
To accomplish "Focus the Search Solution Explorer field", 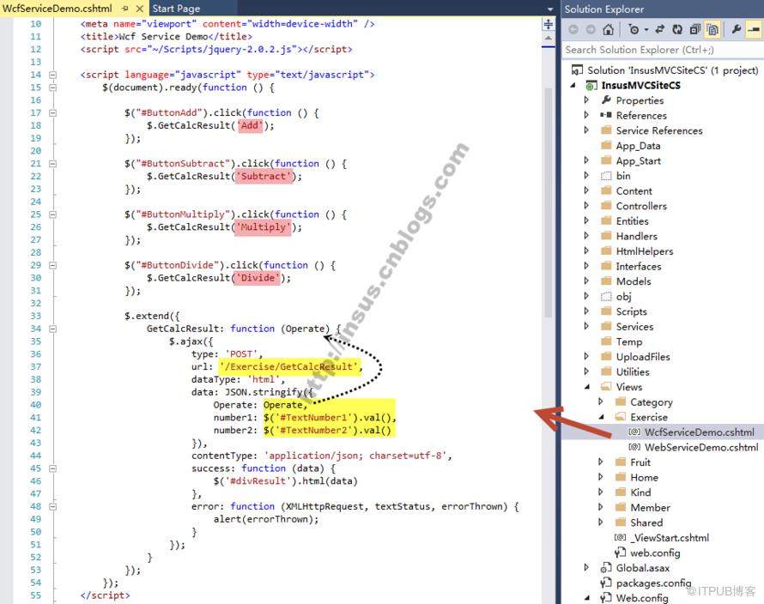I will pyautogui.click(x=662, y=50).
